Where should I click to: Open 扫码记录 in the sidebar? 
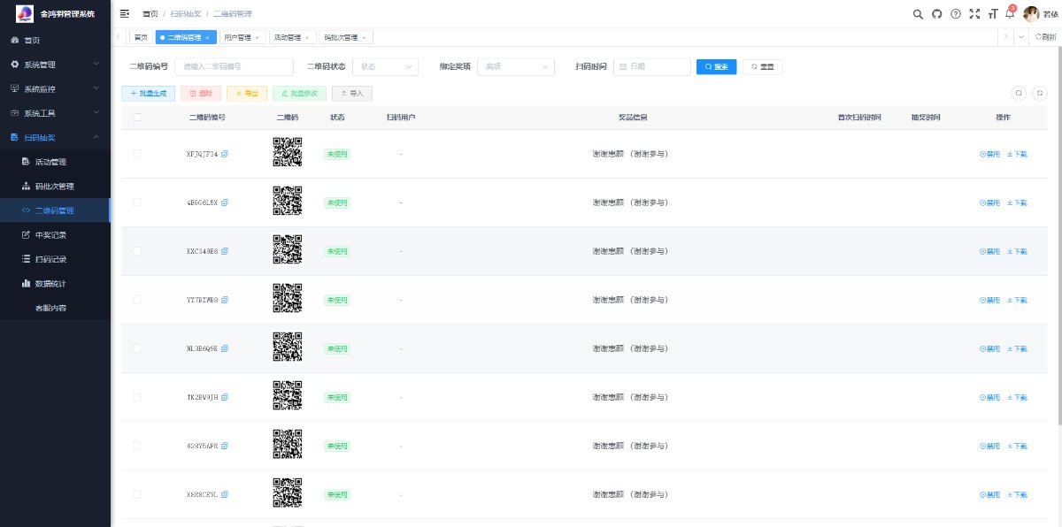click(55, 259)
